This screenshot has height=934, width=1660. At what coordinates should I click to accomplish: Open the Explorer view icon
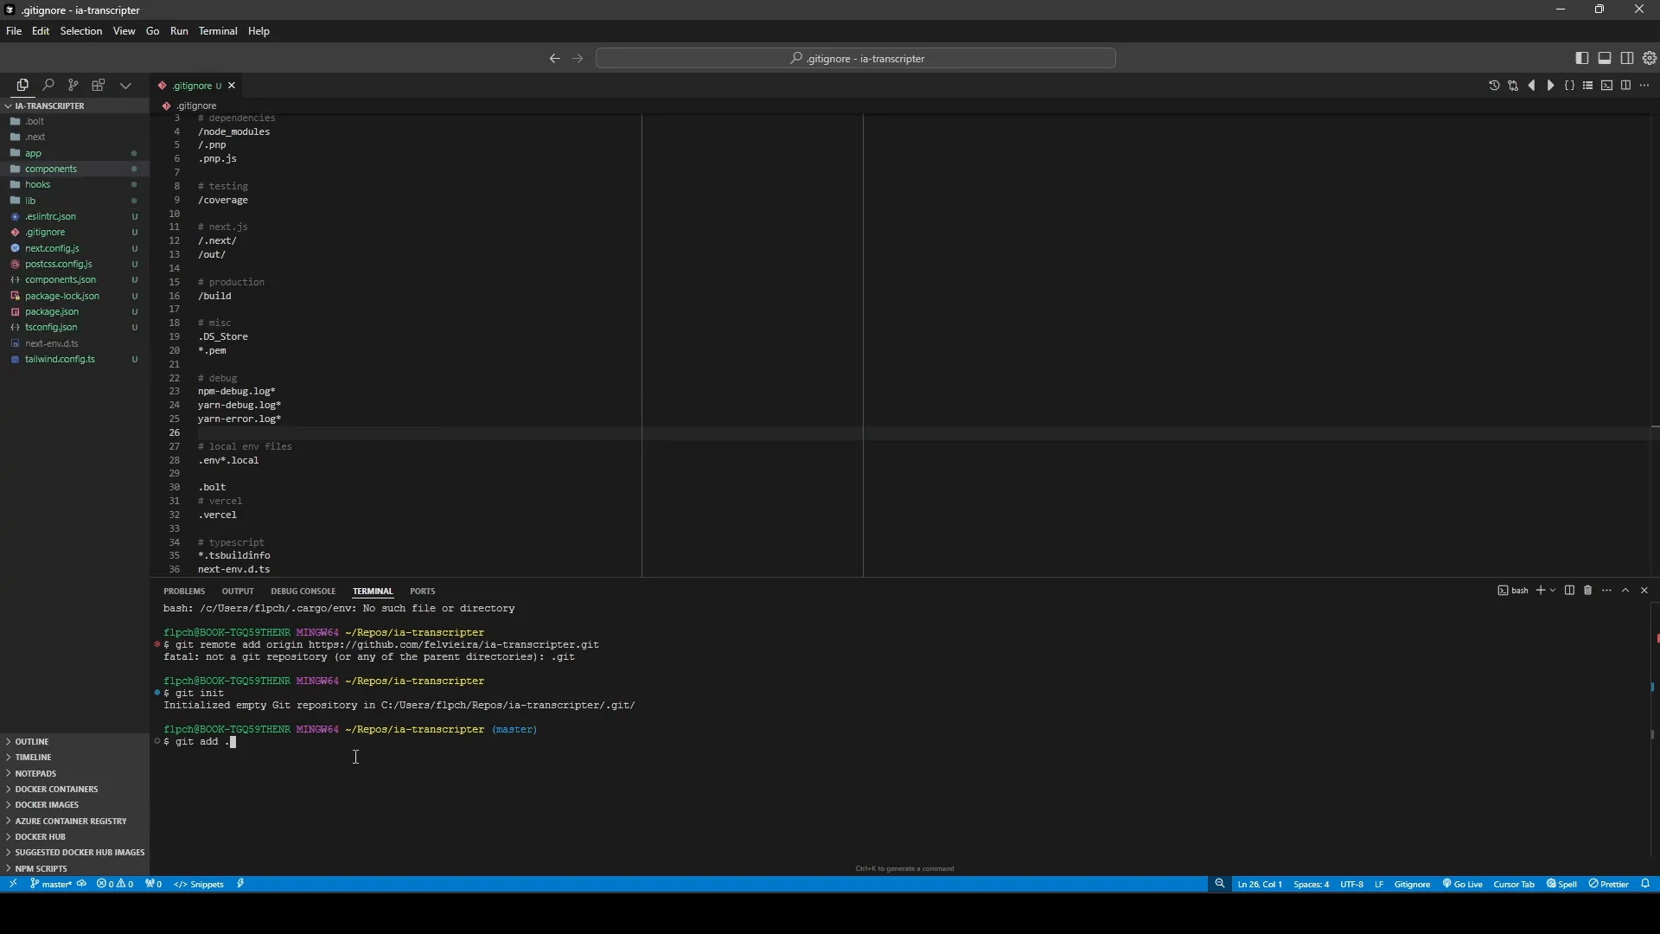pyautogui.click(x=22, y=85)
